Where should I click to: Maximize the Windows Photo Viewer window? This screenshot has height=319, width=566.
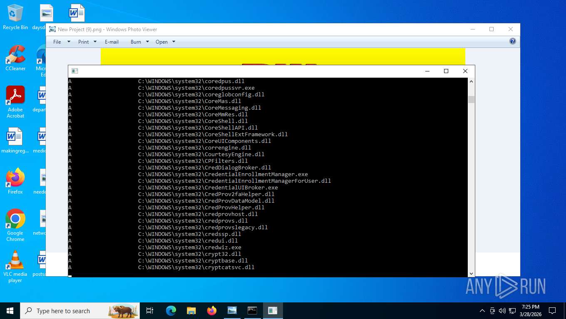point(492,29)
